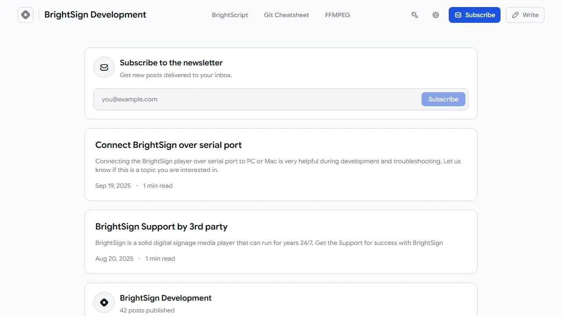Open the Git Cheatsheet page

click(286, 15)
